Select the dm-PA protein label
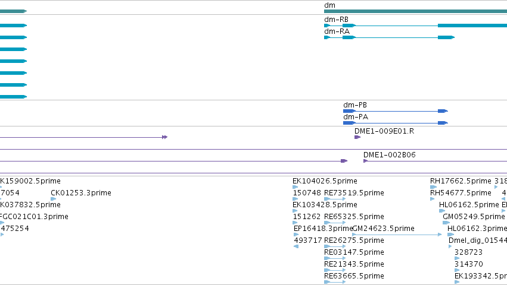 pos(356,117)
